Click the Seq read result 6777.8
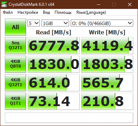 tap(54, 46)
